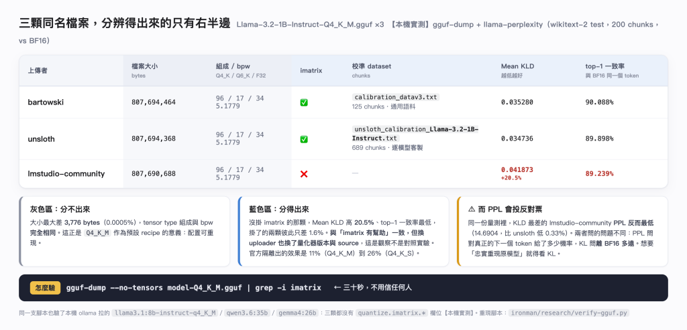This screenshot has height=330, width=687.
Task: Click top-1 value 89.898%
Action: [x=599, y=139]
